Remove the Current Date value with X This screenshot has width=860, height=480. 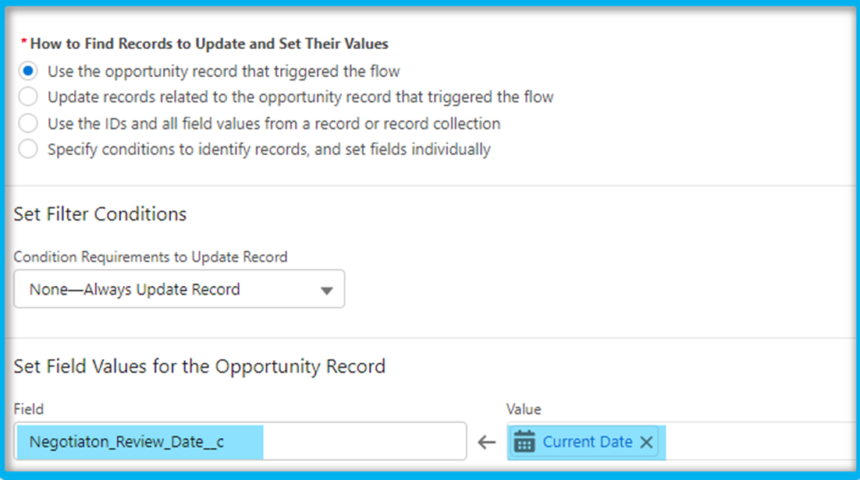pyautogui.click(x=647, y=442)
